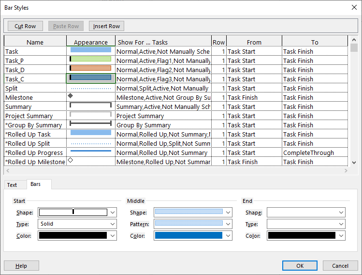Click the From column header
The image size is (362, 275).
click(254, 42)
